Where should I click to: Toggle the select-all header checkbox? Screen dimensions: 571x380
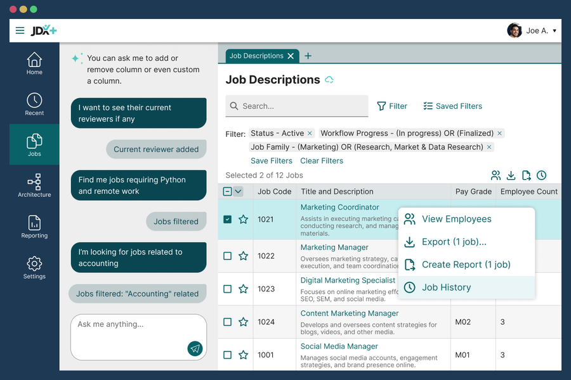pos(228,191)
